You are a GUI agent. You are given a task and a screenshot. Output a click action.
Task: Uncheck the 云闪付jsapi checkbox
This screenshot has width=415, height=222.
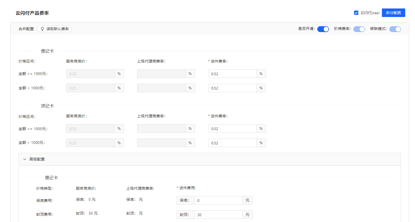coord(356,13)
